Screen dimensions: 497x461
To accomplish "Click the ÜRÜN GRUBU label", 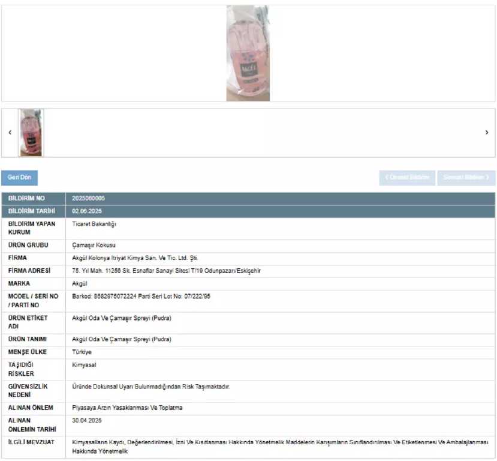I will 28,246.
